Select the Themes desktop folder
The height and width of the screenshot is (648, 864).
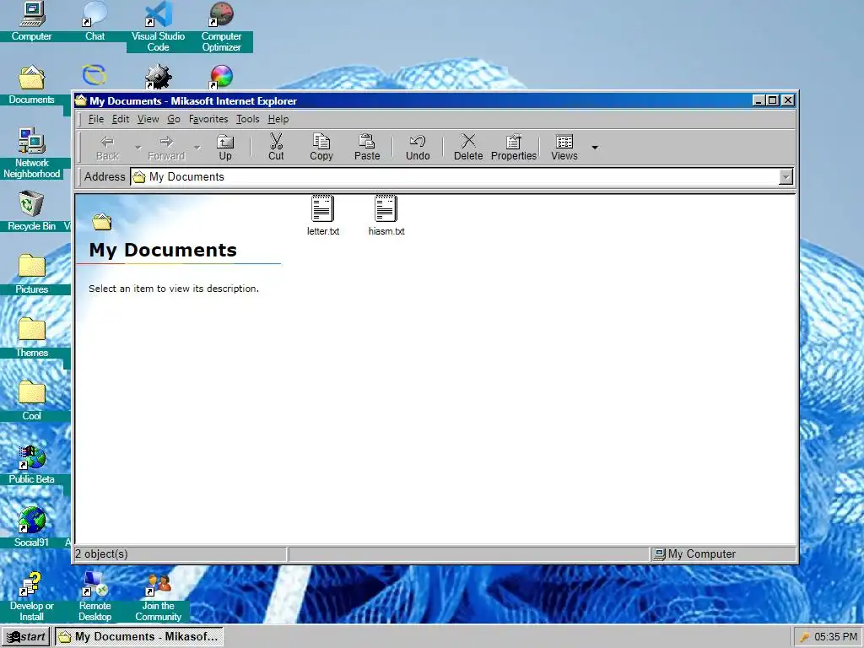click(x=31, y=337)
